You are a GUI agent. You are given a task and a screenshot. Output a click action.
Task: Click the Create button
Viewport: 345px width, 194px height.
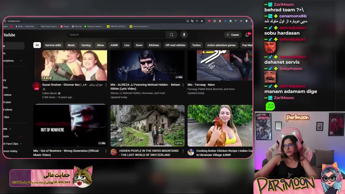(x=232, y=35)
